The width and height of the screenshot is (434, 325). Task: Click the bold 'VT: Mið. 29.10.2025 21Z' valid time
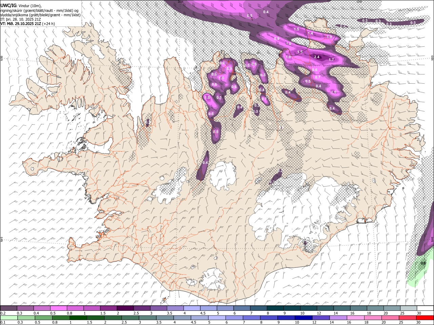[x=20, y=24]
